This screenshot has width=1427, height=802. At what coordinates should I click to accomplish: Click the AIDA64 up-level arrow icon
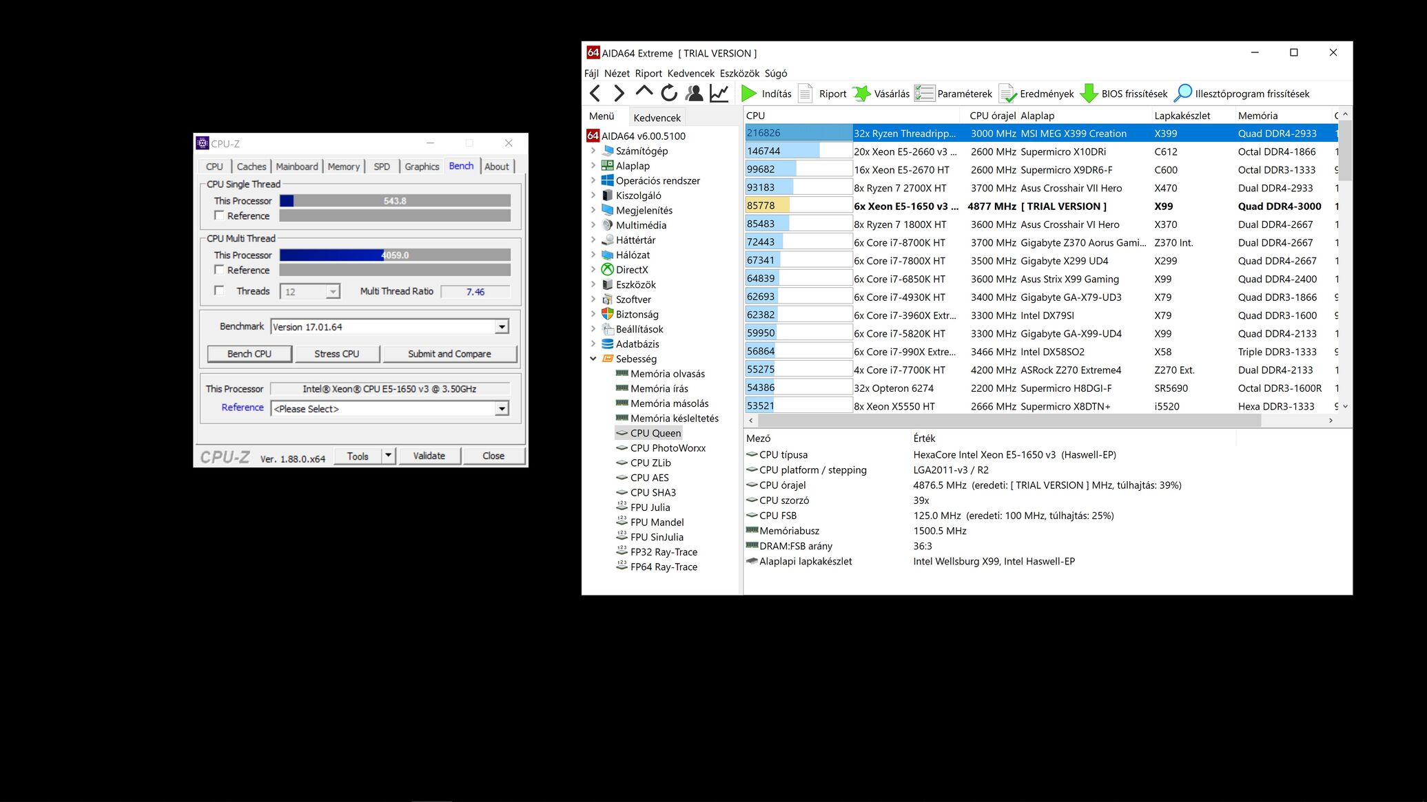pos(644,92)
